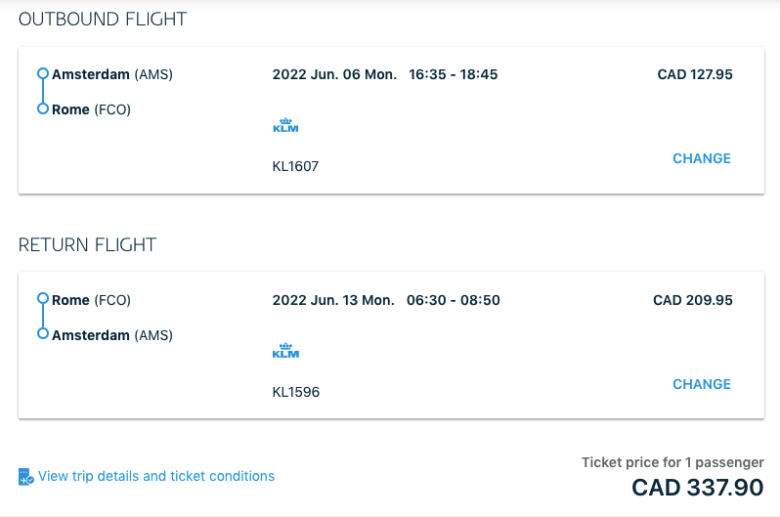This screenshot has height=517, width=780.
Task: Open View trip details and ticket conditions
Action: click(x=156, y=476)
